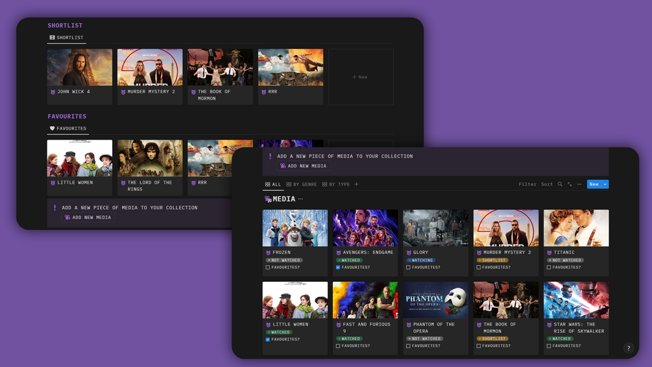The height and width of the screenshot is (367, 652).
Task: Open Shortlist tag on The Book of Mormon
Action: pos(492,338)
